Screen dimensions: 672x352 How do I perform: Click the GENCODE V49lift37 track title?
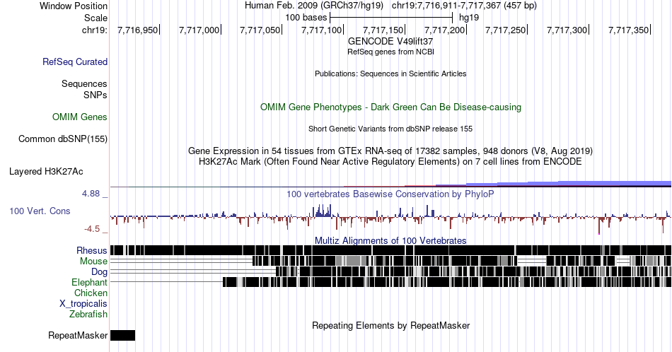tap(390, 42)
